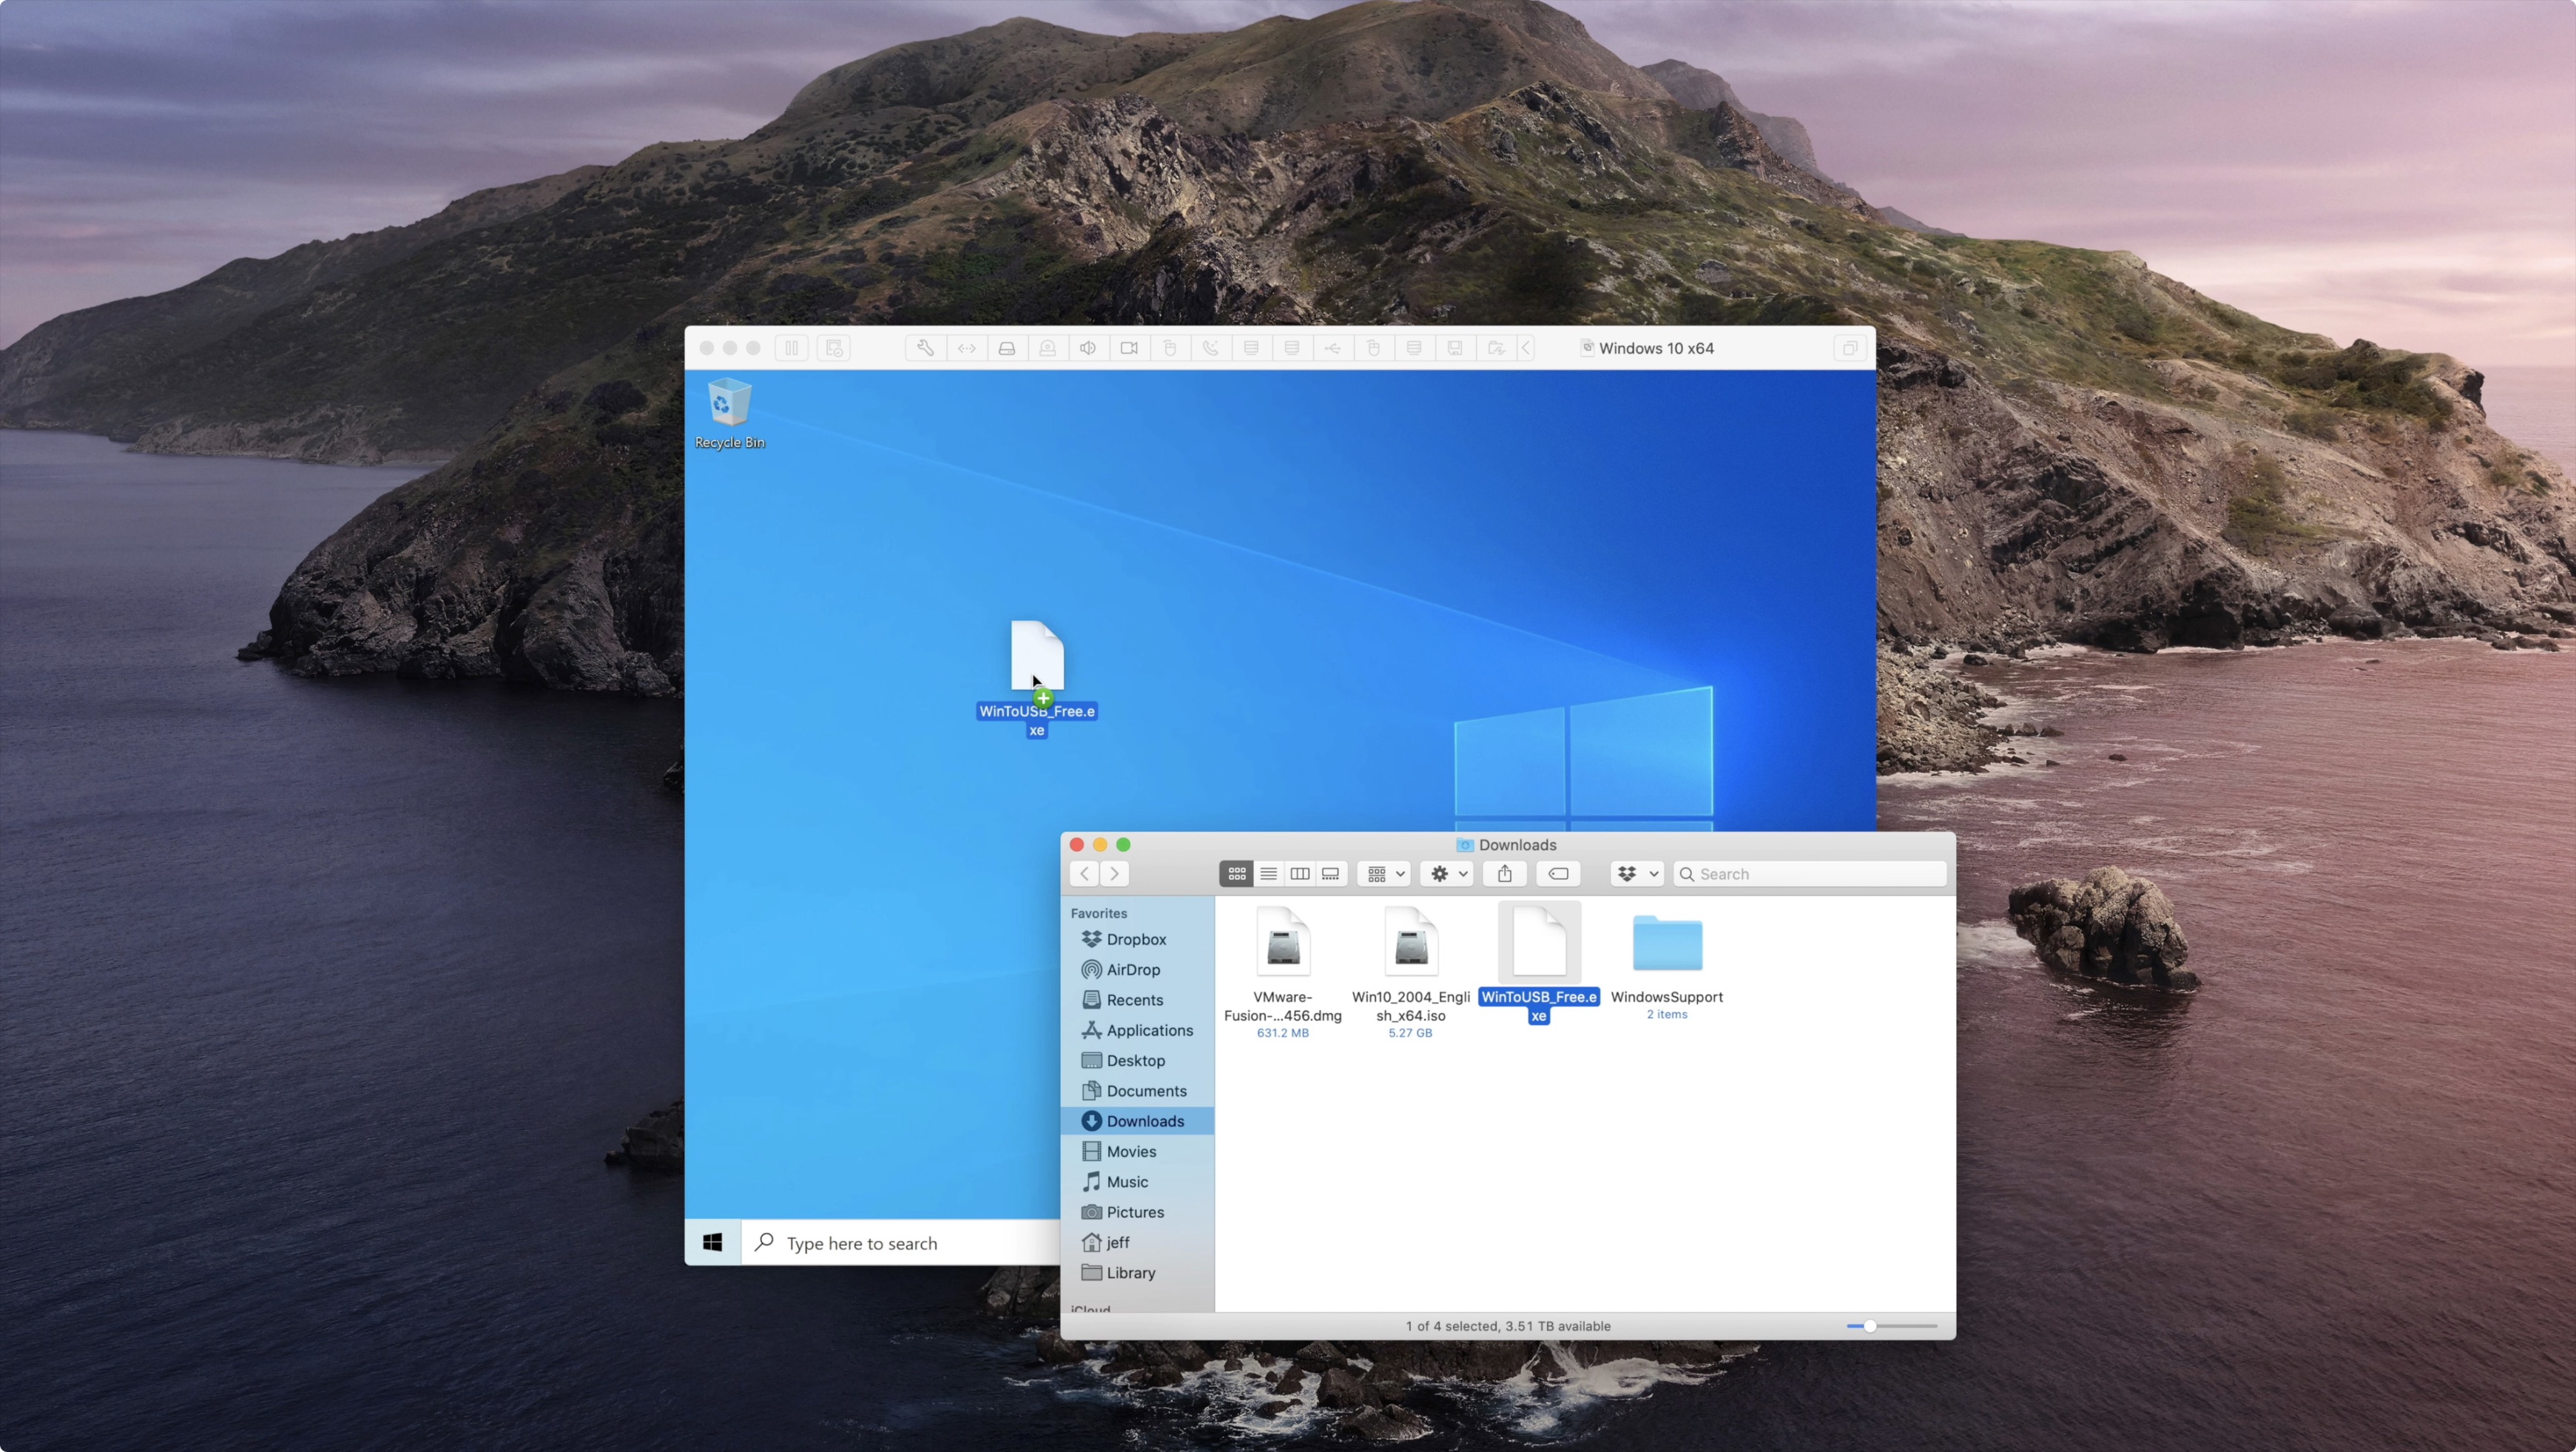Open the Dropbox dropdown in the Finder toolbar
This screenshot has height=1452, width=2576.
(1636, 873)
